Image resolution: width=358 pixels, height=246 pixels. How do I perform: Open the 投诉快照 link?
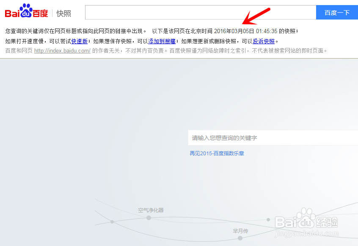pyautogui.click(x=264, y=41)
